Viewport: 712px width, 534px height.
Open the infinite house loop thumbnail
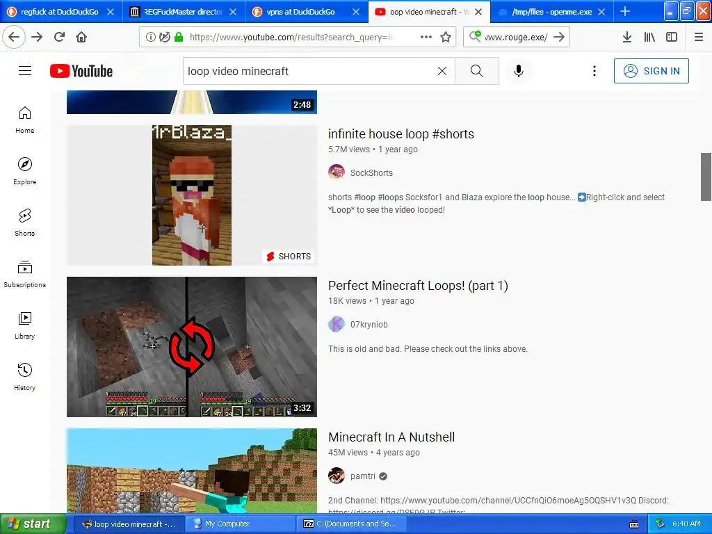click(192, 195)
